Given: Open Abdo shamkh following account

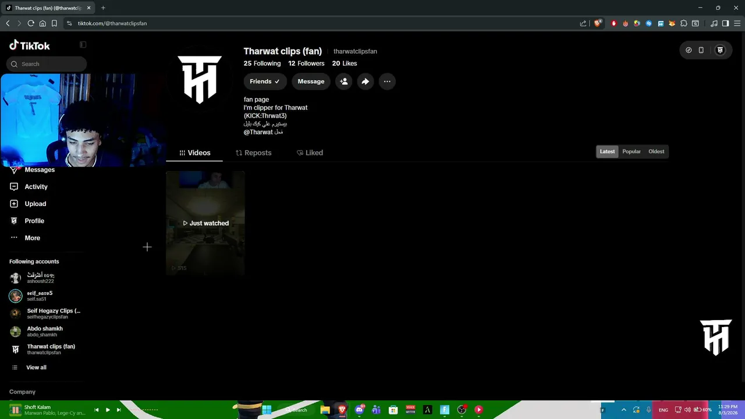Looking at the screenshot, I should tap(36, 332).
